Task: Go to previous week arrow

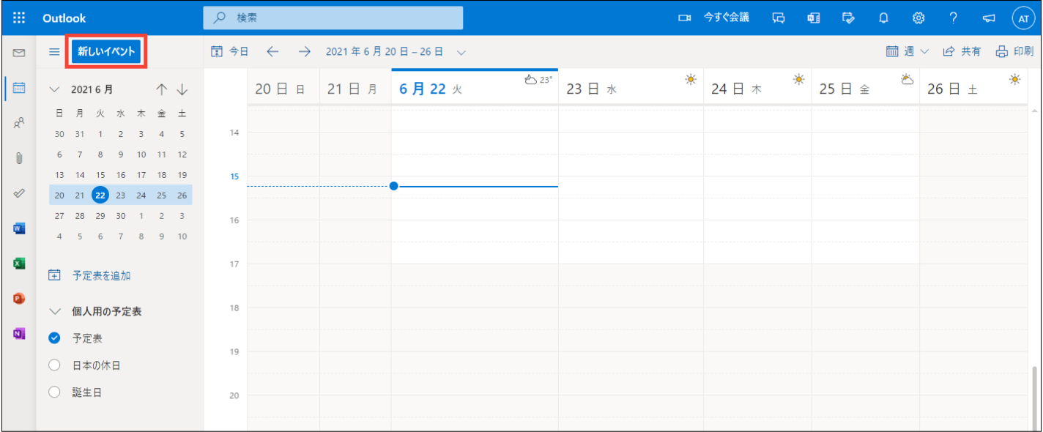Action: 272,51
